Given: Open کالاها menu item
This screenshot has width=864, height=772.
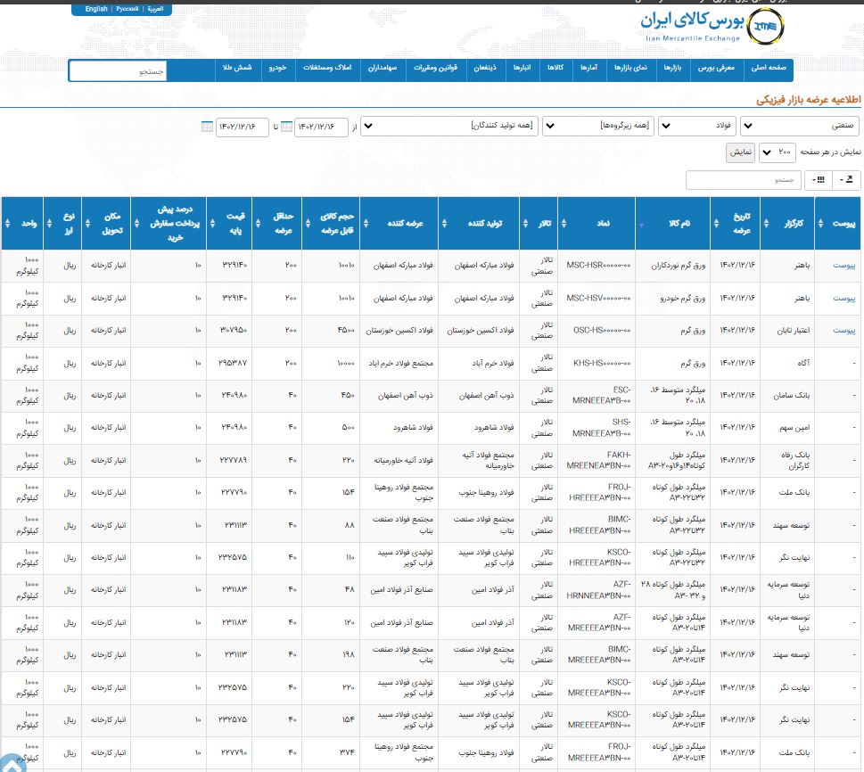Looking at the screenshot, I should [x=555, y=68].
